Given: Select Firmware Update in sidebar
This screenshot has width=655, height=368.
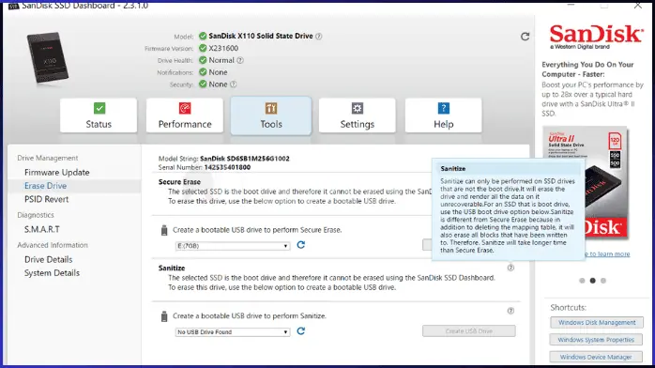Looking at the screenshot, I should click(x=57, y=173).
